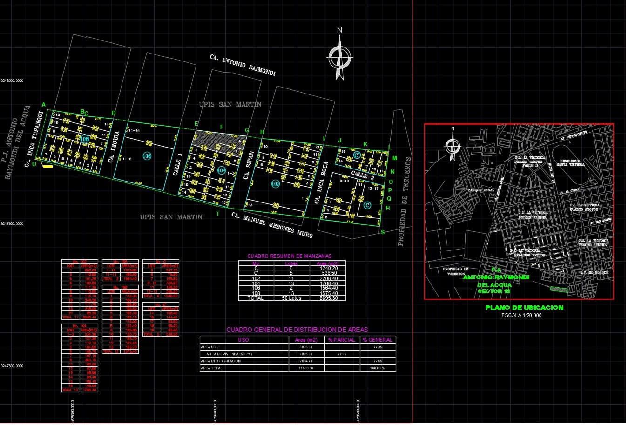Click the 'CA. SIPAN' street label
The width and height of the screenshot is (635, 432).
(x=248, y=165)
